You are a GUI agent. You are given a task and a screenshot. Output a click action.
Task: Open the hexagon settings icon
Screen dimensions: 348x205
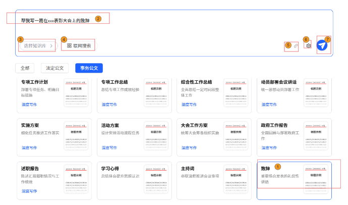pos(308,45)
